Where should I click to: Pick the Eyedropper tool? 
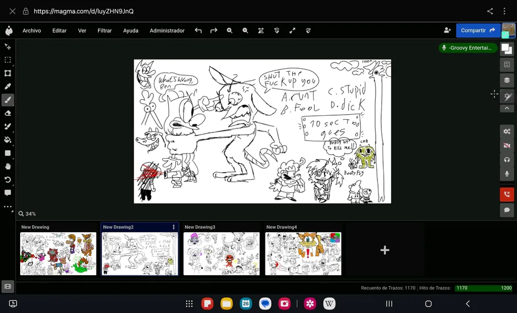coord(7,87)
